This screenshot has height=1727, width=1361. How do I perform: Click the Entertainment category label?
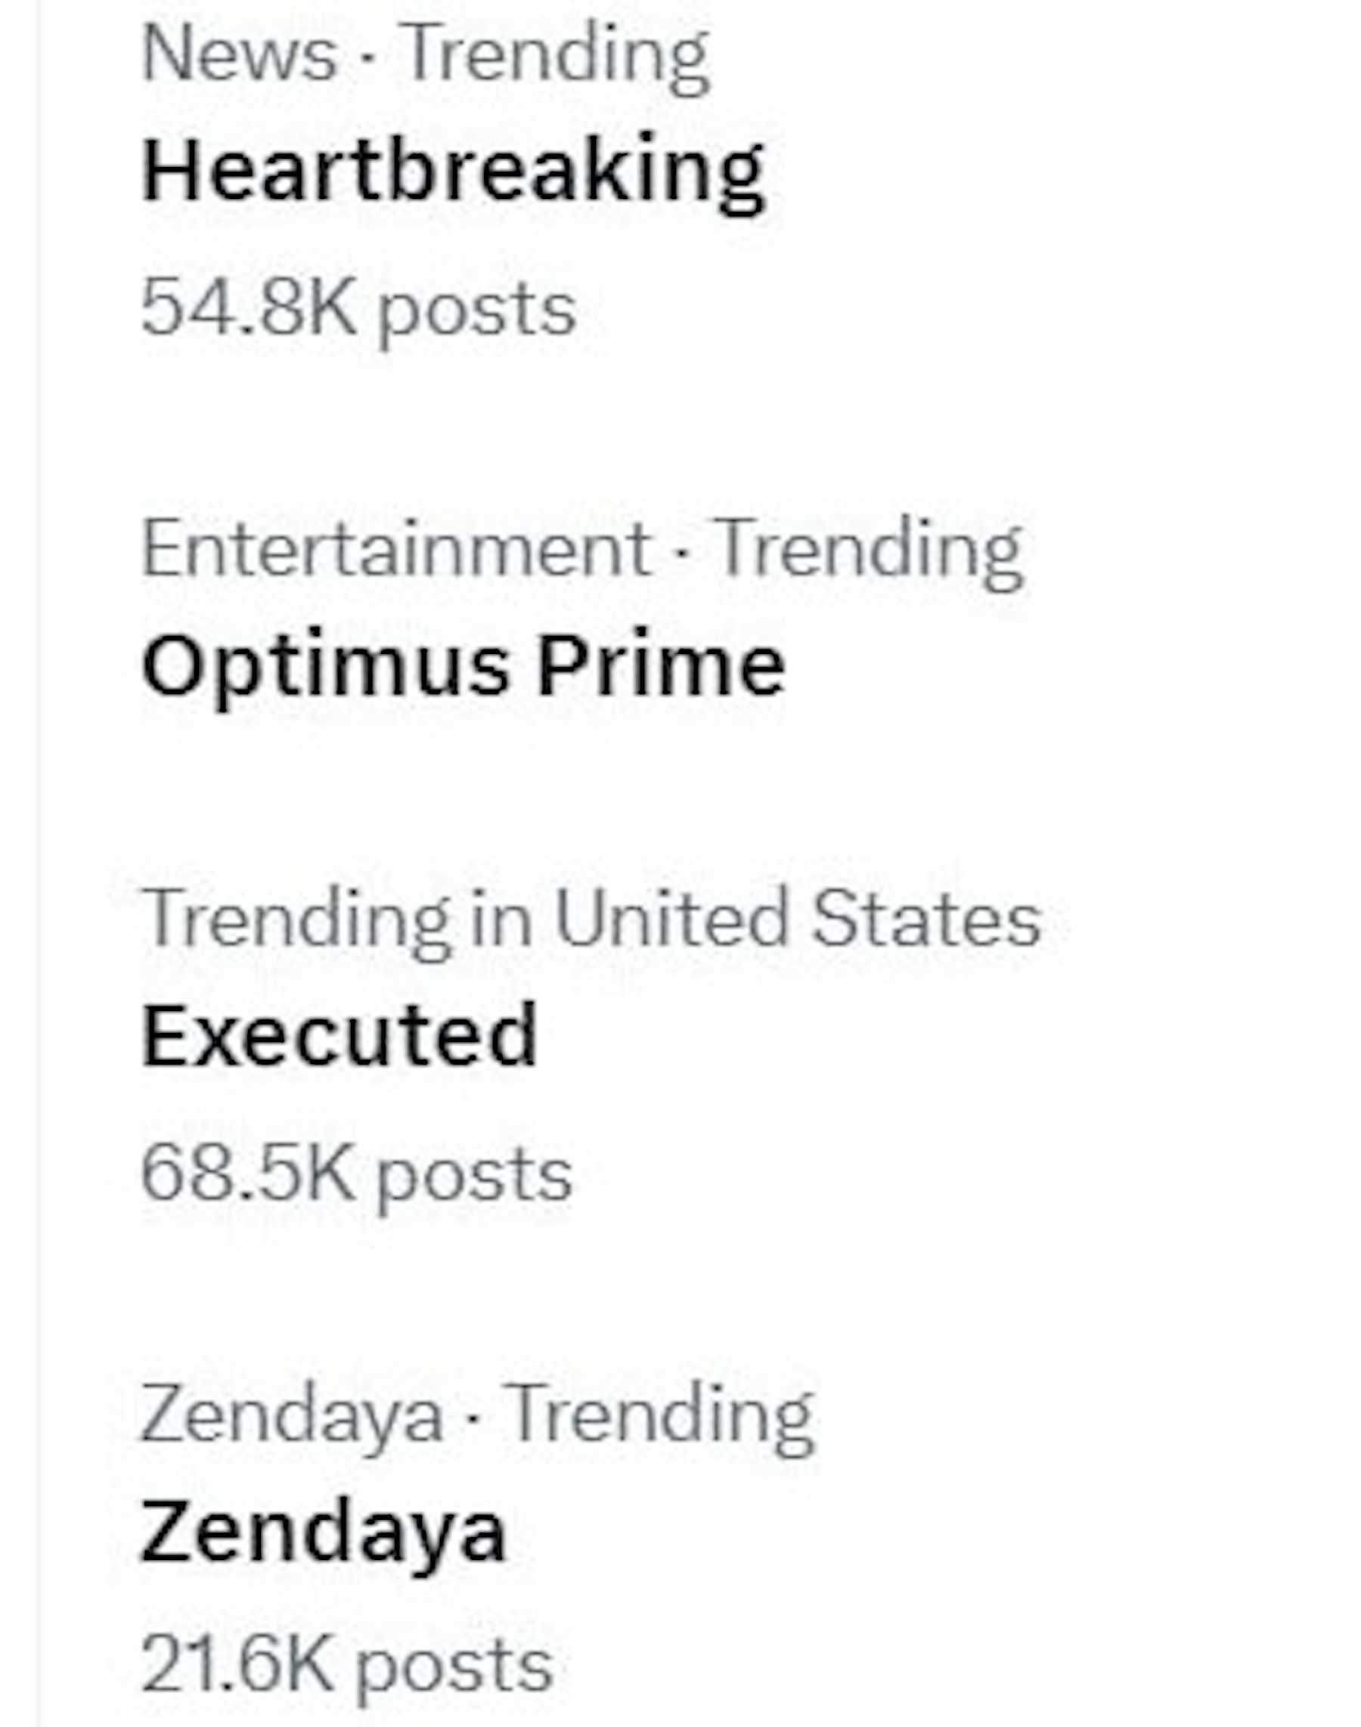(x=396, y=549)
